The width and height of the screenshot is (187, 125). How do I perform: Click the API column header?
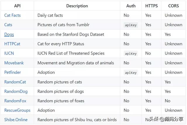pyautogui.click(x=18, y=6)
